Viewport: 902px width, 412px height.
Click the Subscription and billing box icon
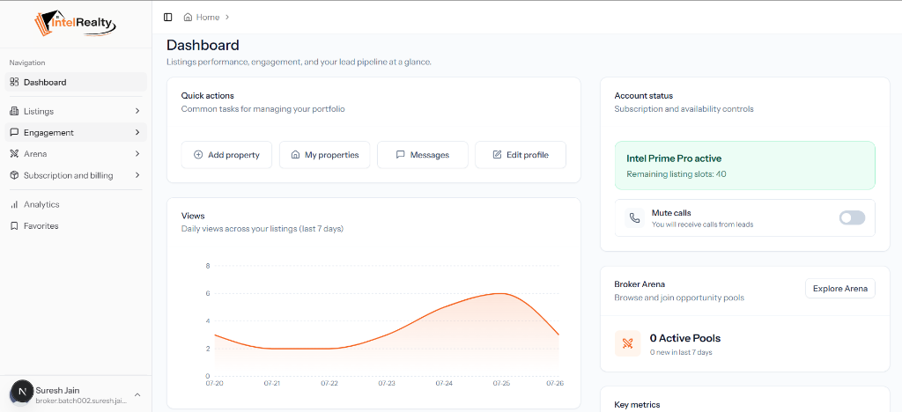[14, 175]
